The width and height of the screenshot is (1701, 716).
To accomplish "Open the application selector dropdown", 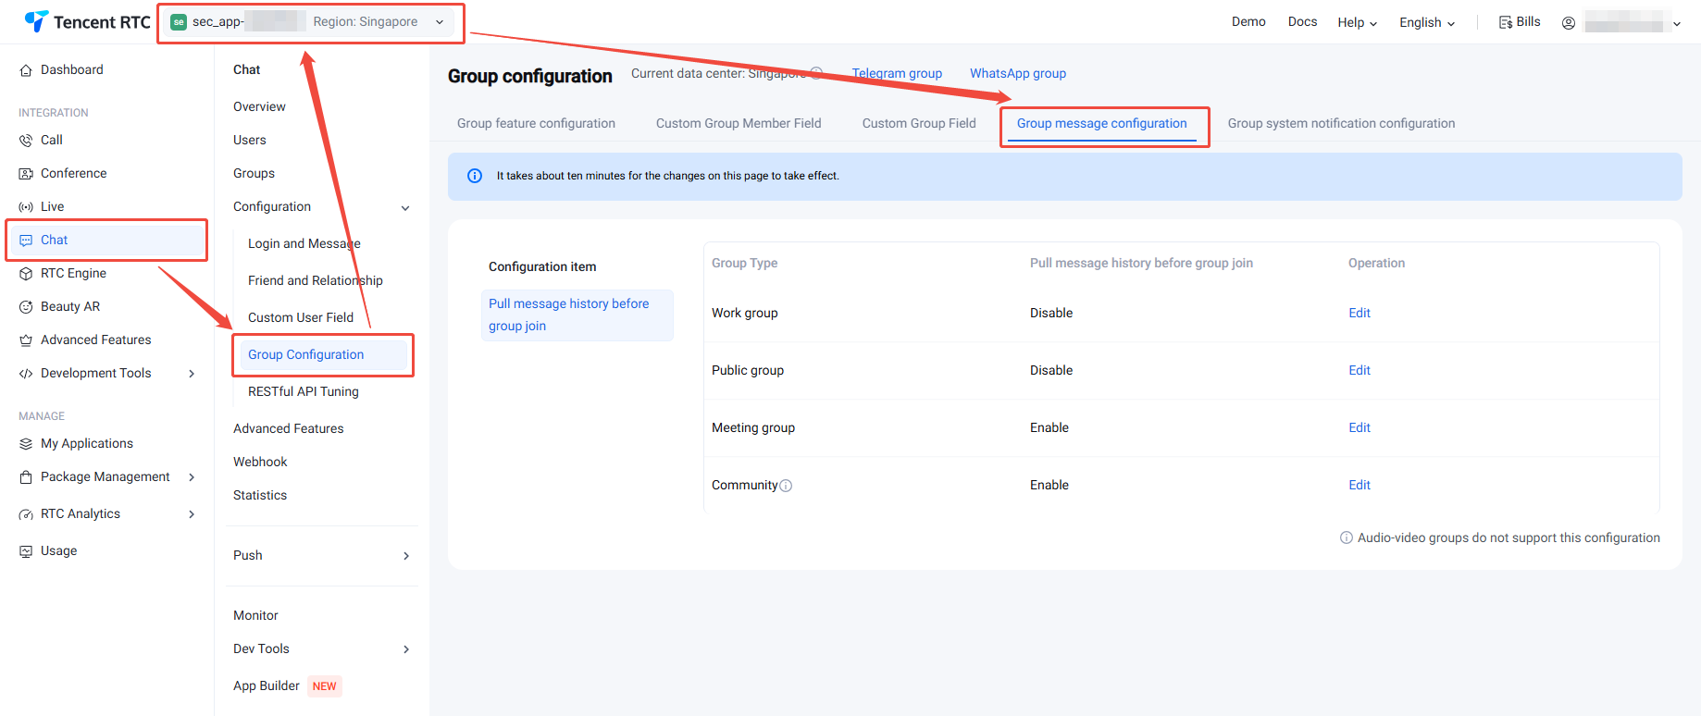I will 440,22.
